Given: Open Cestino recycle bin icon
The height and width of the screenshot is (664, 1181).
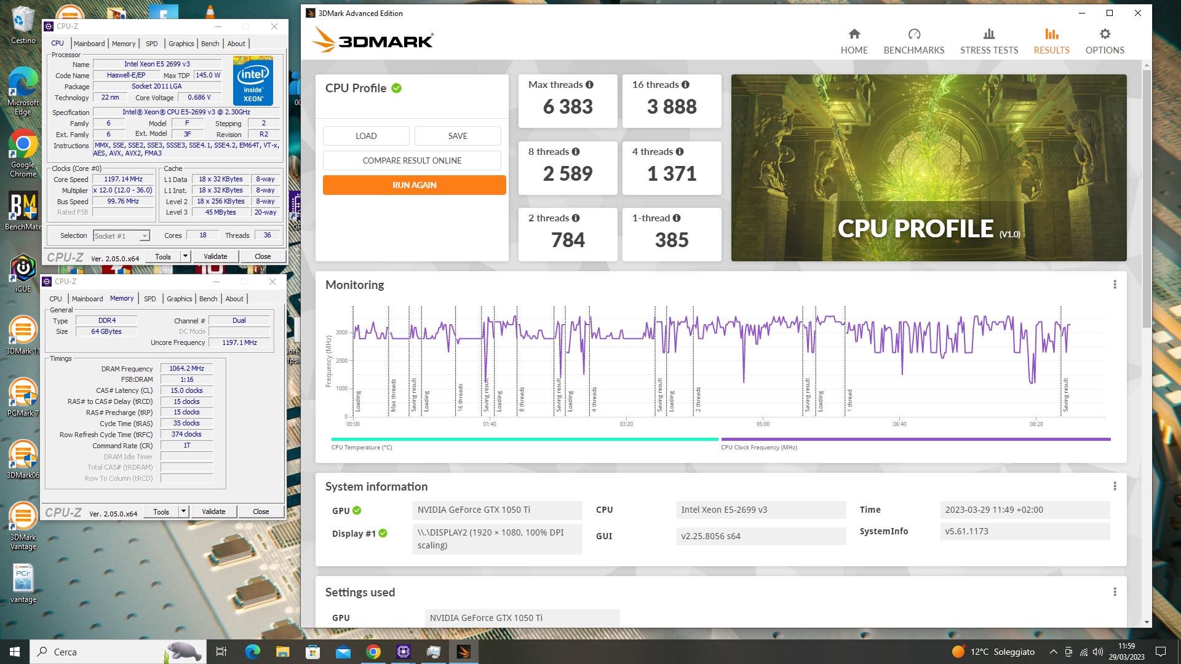Looking at the screenshot, I should (23, 25).
